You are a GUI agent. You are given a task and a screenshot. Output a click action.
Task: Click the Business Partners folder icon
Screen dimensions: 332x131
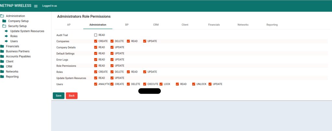click(2, 51)
